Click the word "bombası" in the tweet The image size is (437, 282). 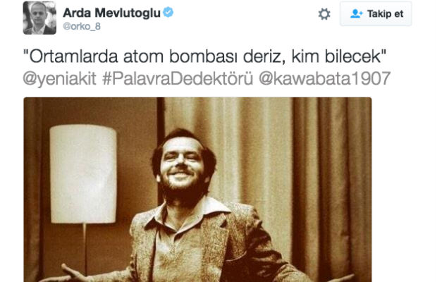pyautogui.click(x=204, y=56)
